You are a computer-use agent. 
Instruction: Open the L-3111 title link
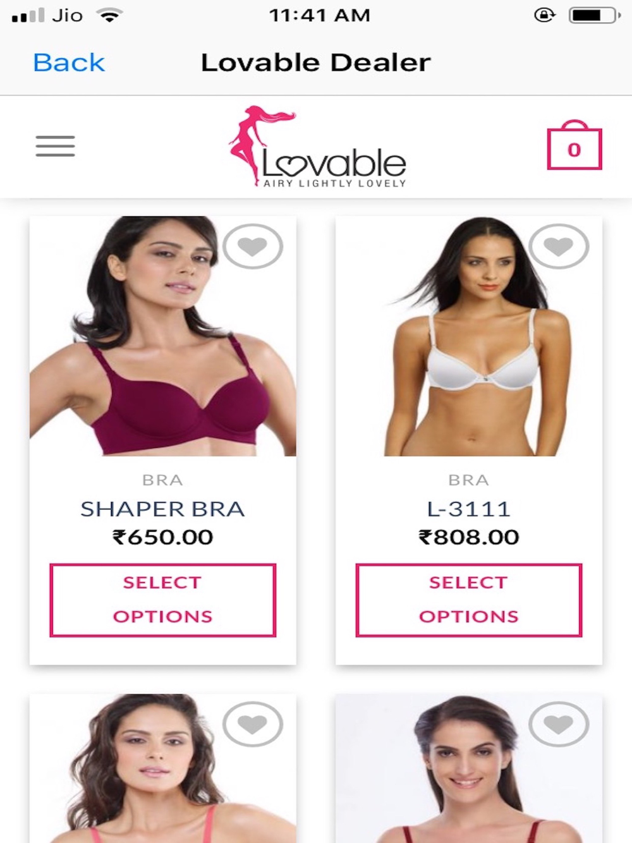tap(469, 509)
